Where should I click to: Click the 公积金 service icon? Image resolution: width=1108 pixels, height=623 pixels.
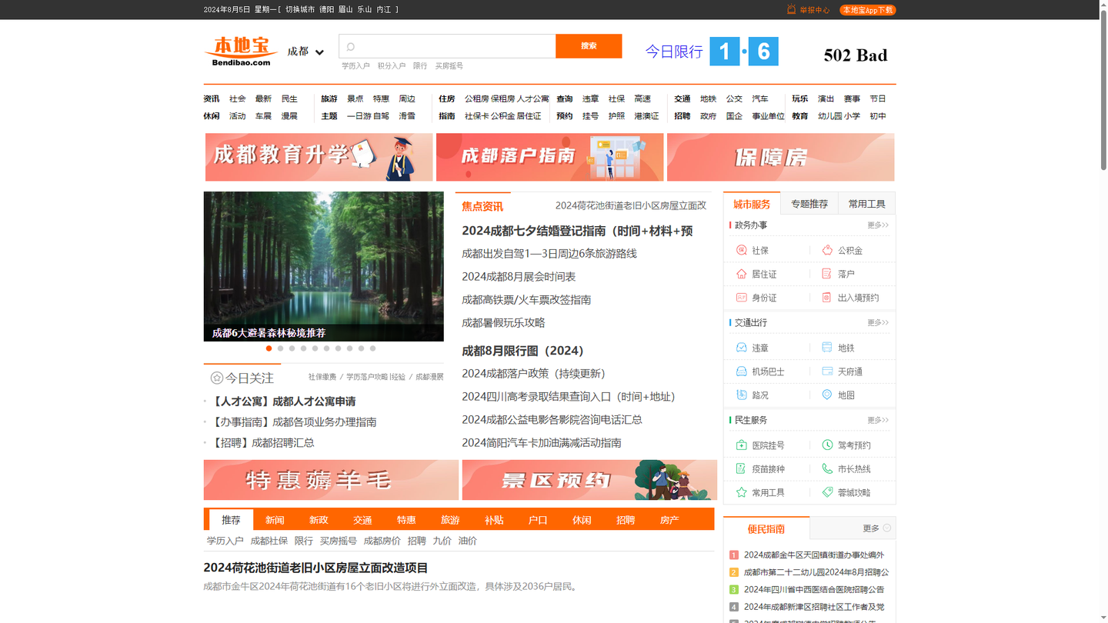point(827,250)
